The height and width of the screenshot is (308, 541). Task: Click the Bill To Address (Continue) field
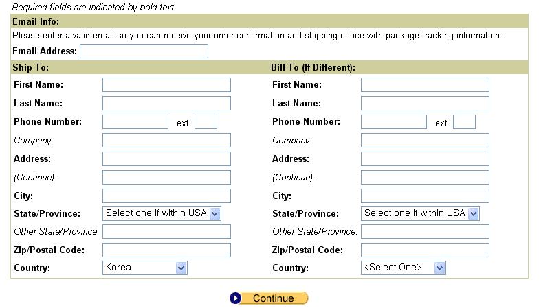(x=425, y=177)
